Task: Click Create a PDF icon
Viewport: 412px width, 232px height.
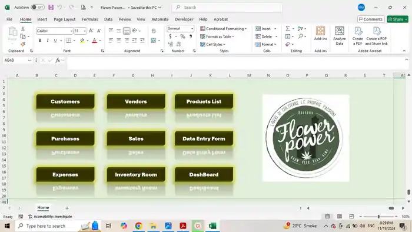Action: (x=358, y=36)
